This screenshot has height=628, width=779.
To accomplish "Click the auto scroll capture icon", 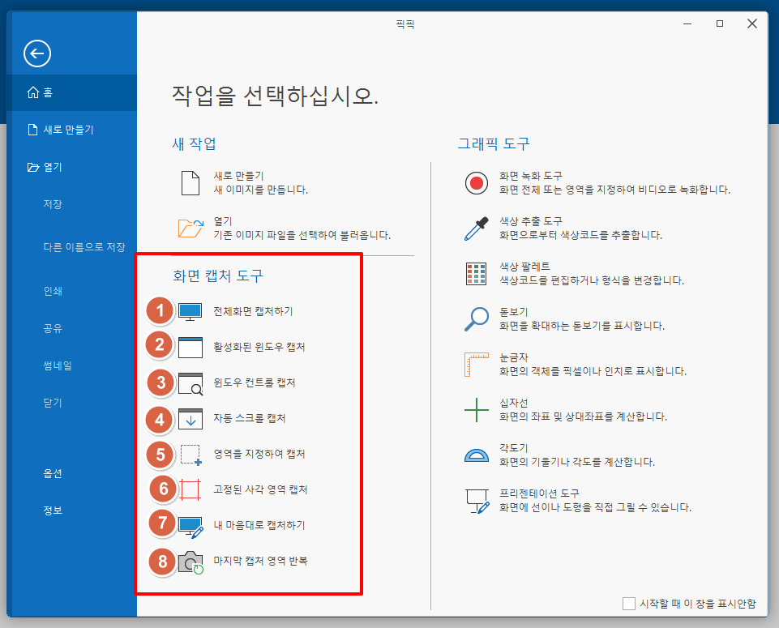I will point(190,418).
